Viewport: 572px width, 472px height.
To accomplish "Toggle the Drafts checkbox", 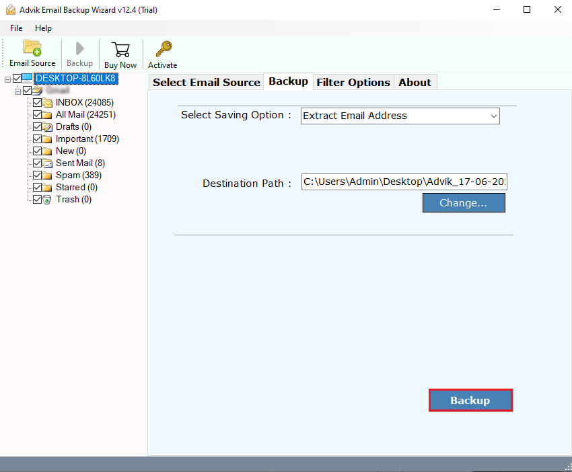I will click(x=37, y=127).
